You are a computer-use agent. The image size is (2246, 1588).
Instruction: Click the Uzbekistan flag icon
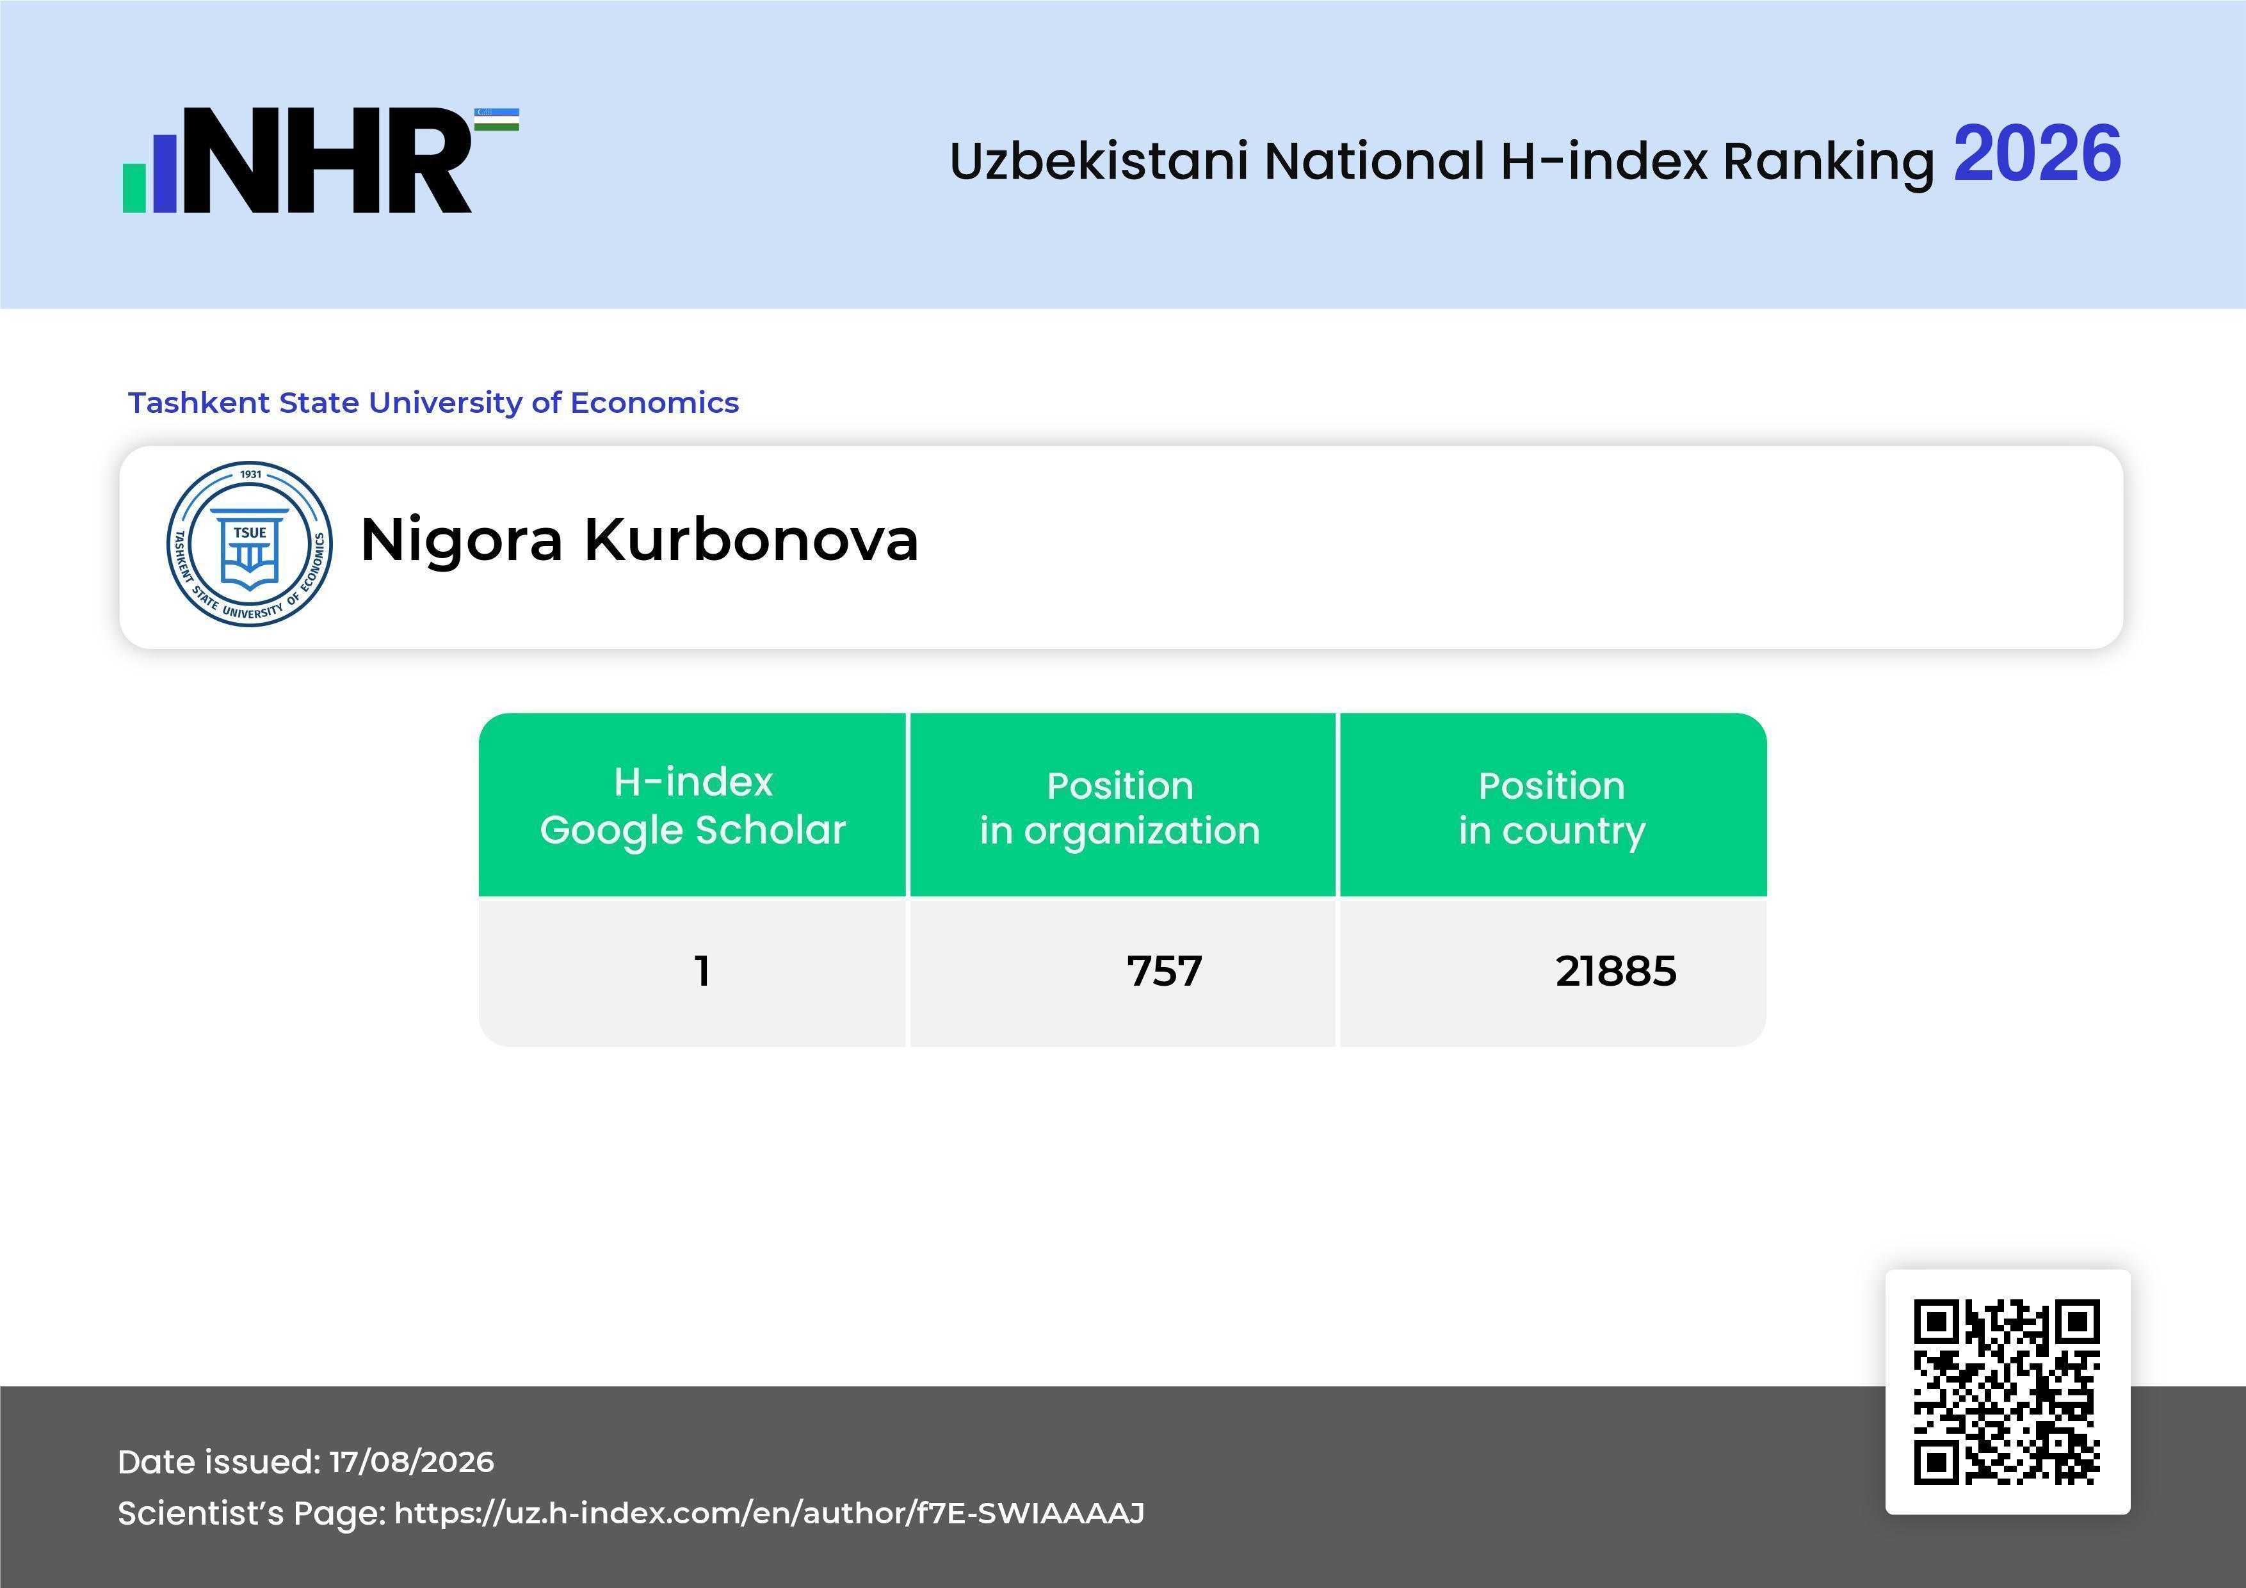(497, 119)
